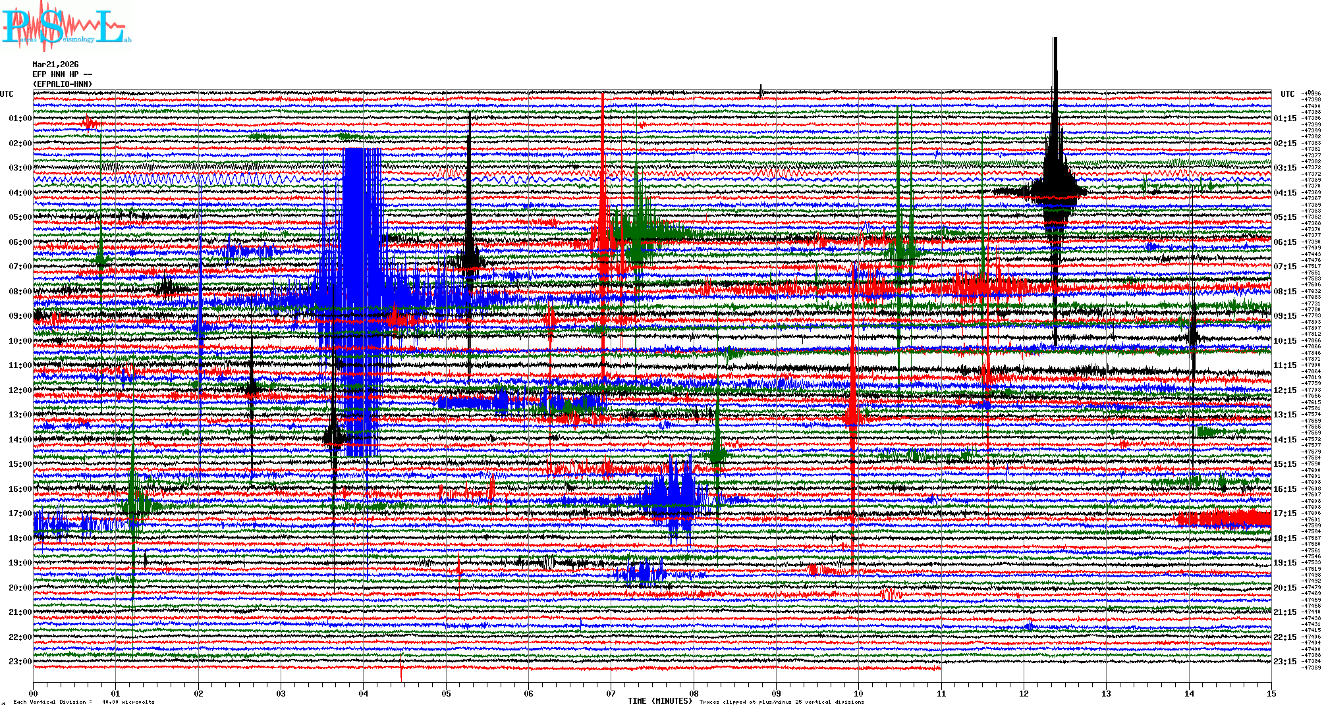
Task: Click the 01:15 label on right axis
Action: click(1284, 118)
